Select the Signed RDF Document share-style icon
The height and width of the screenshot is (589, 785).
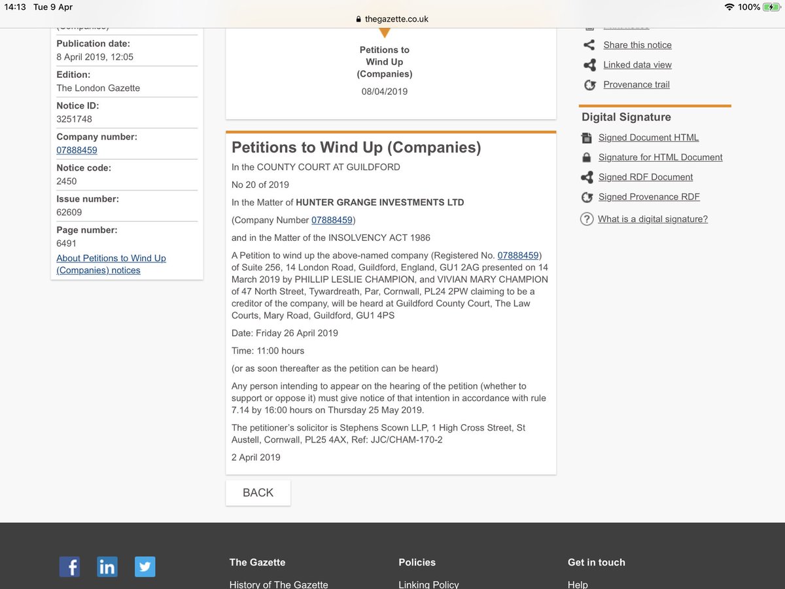click(587, 177)
